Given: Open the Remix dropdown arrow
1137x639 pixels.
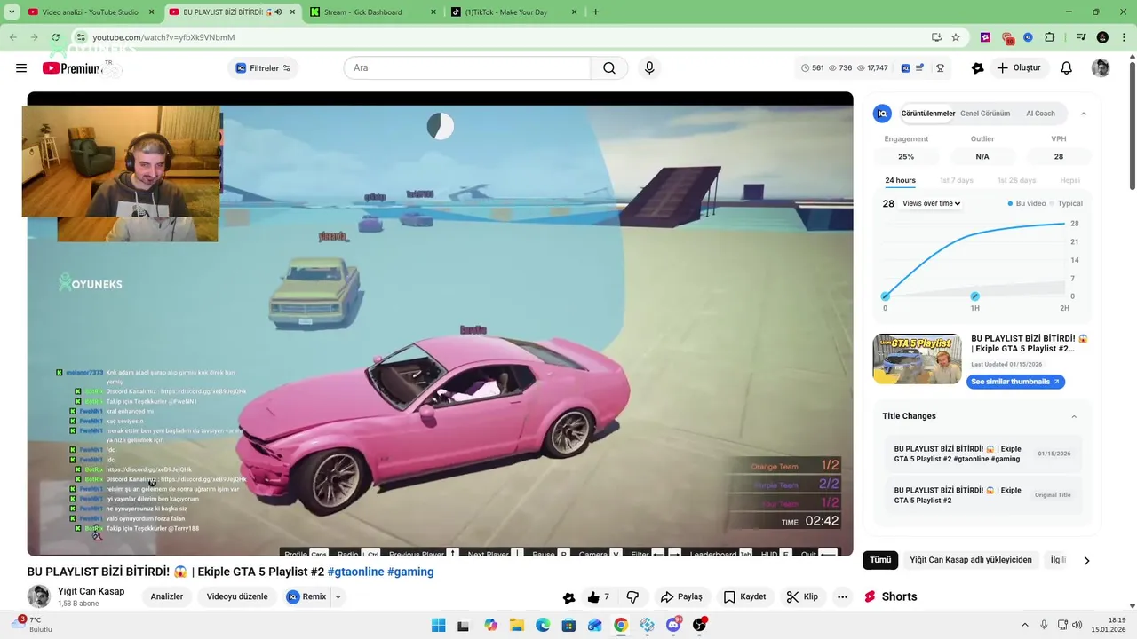Looking at the screenshot, I should pos(338,597).
